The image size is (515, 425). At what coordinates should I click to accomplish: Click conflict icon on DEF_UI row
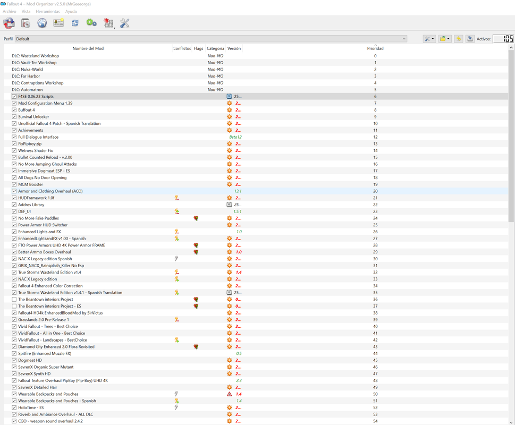coord(176,211)
